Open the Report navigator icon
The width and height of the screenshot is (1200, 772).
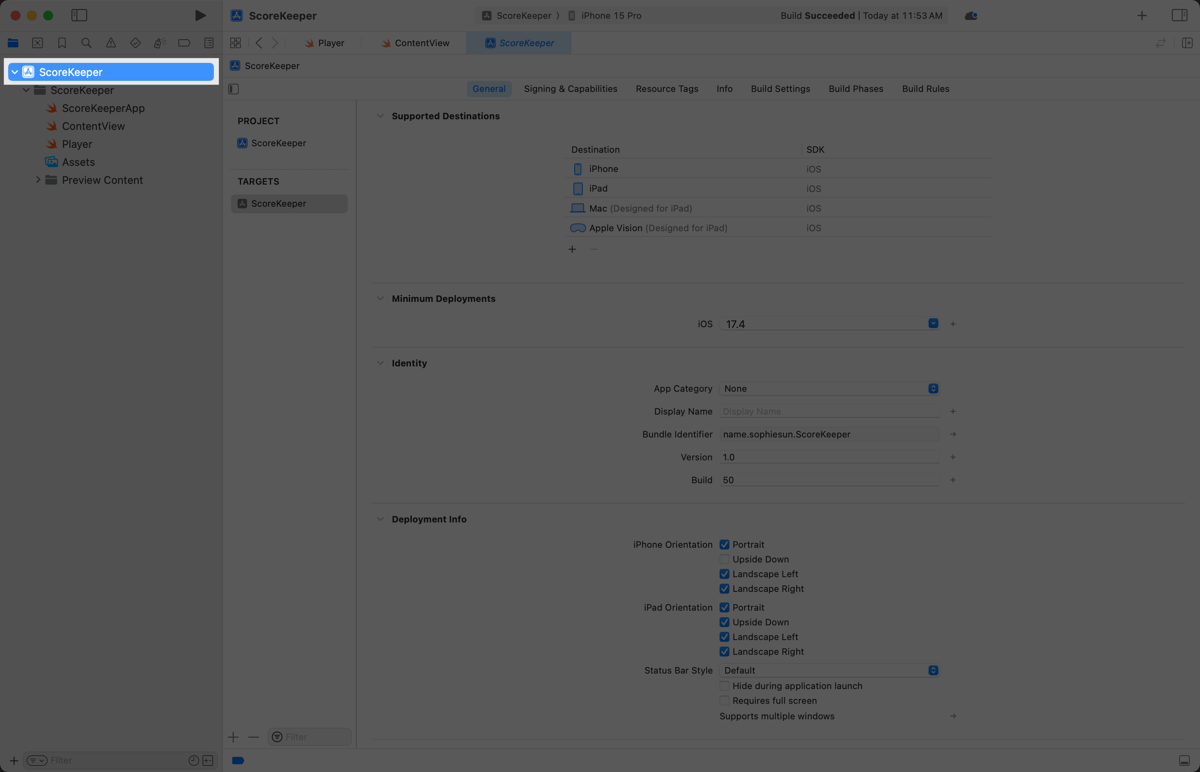(209, 43)
